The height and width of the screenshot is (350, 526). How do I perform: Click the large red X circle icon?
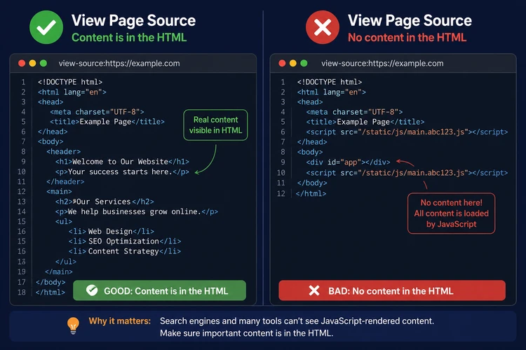[x=323, y=27]
